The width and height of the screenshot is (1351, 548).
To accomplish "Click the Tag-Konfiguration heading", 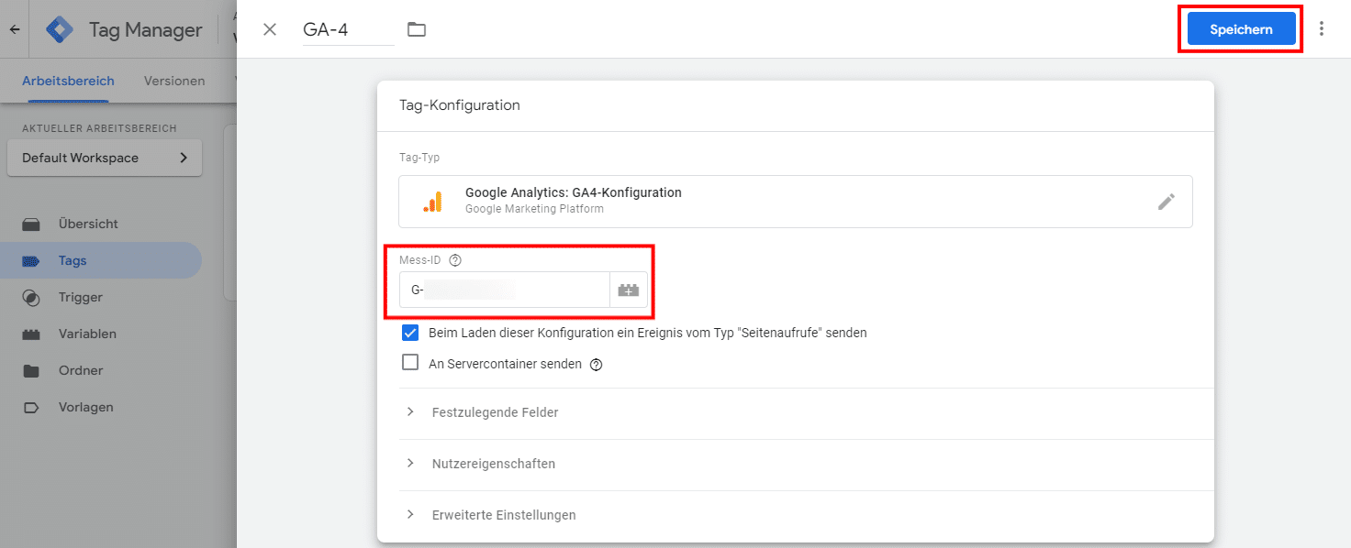I will click(460, 105).
